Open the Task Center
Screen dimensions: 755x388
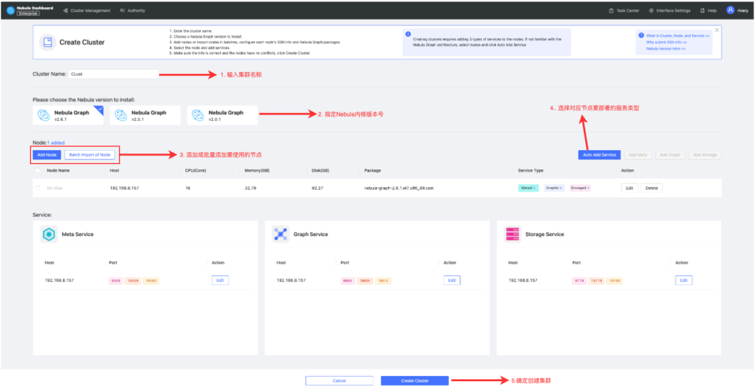pos(624,10)
